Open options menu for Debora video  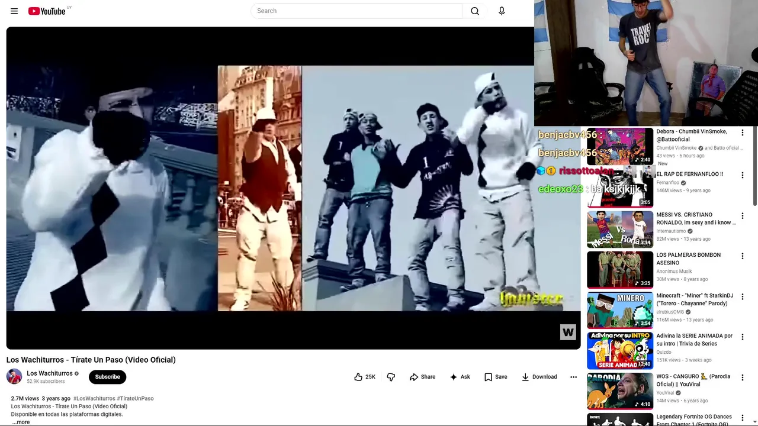click(x=742, y=133)
